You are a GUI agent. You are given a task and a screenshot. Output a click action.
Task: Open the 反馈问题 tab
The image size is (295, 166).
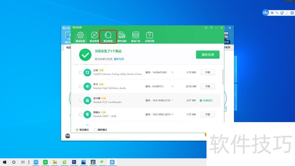point(150,37)
